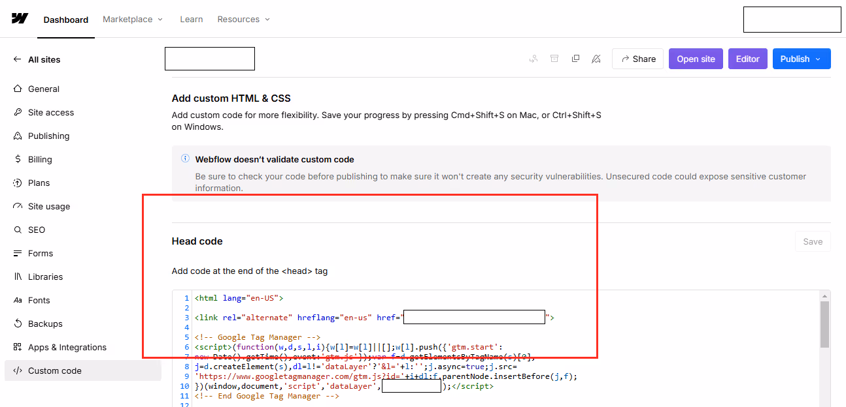The width and height of the screenshot is (846, 407).
Task: Click the Forms icon in the sidebar
Action: point(18,253)
